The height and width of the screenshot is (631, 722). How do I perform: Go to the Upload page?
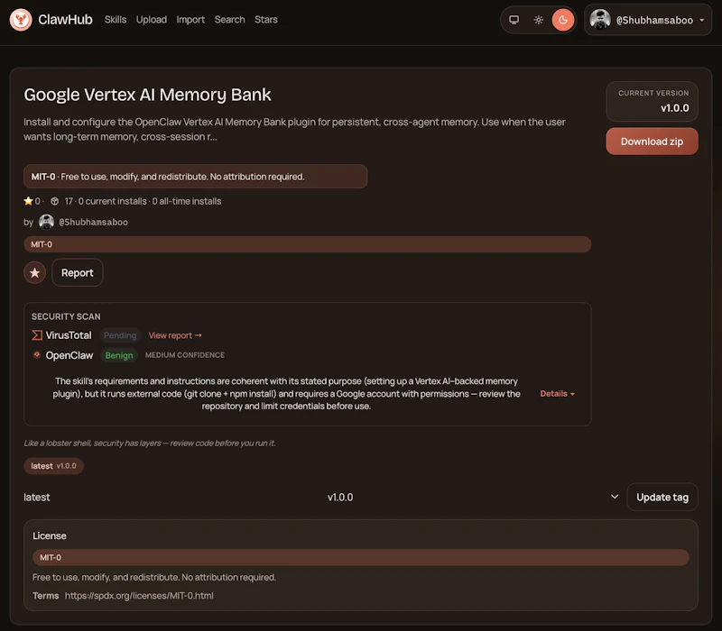(x=152, y=20)
